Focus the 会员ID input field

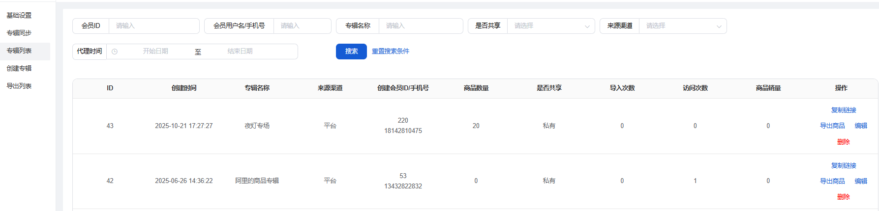pyautogui.click(x=153, y=26)
